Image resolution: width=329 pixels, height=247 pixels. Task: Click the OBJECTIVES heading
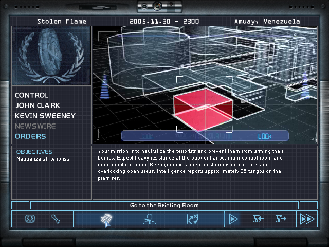coord(34,152)
